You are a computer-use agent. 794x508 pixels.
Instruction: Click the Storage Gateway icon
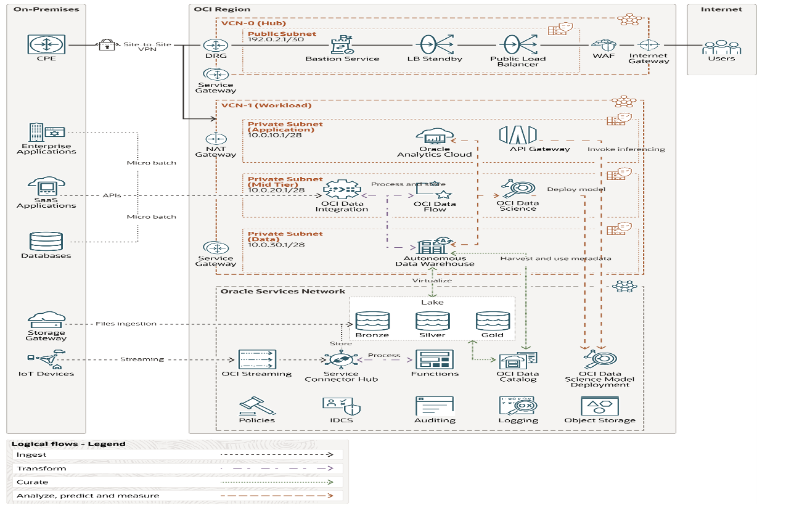(46, 320)
